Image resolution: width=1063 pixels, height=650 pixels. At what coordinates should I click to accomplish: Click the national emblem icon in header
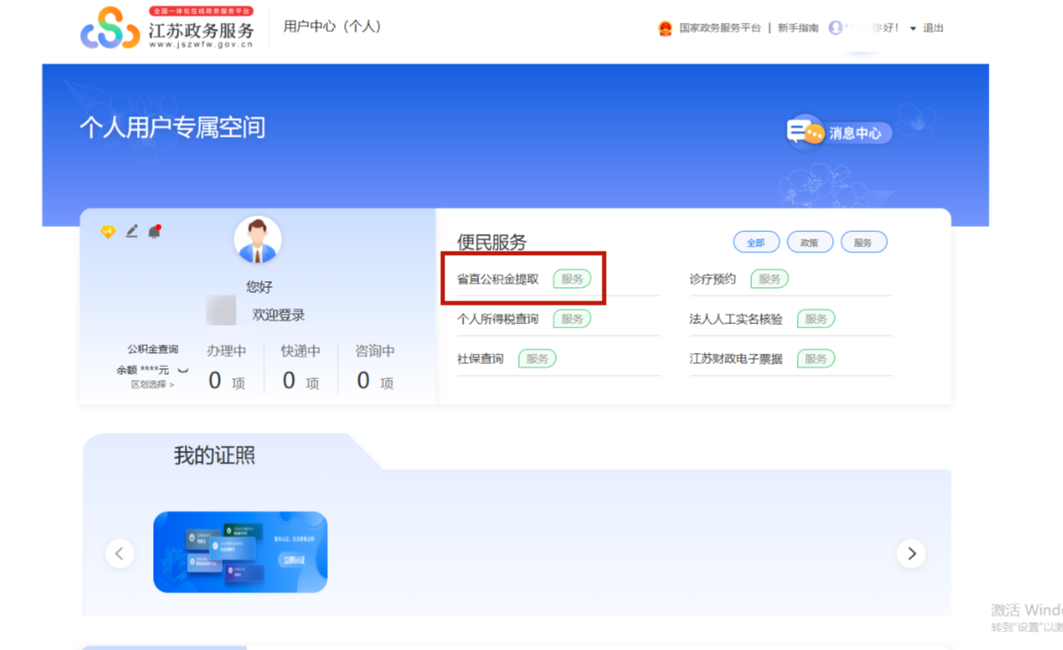[665, 29]
